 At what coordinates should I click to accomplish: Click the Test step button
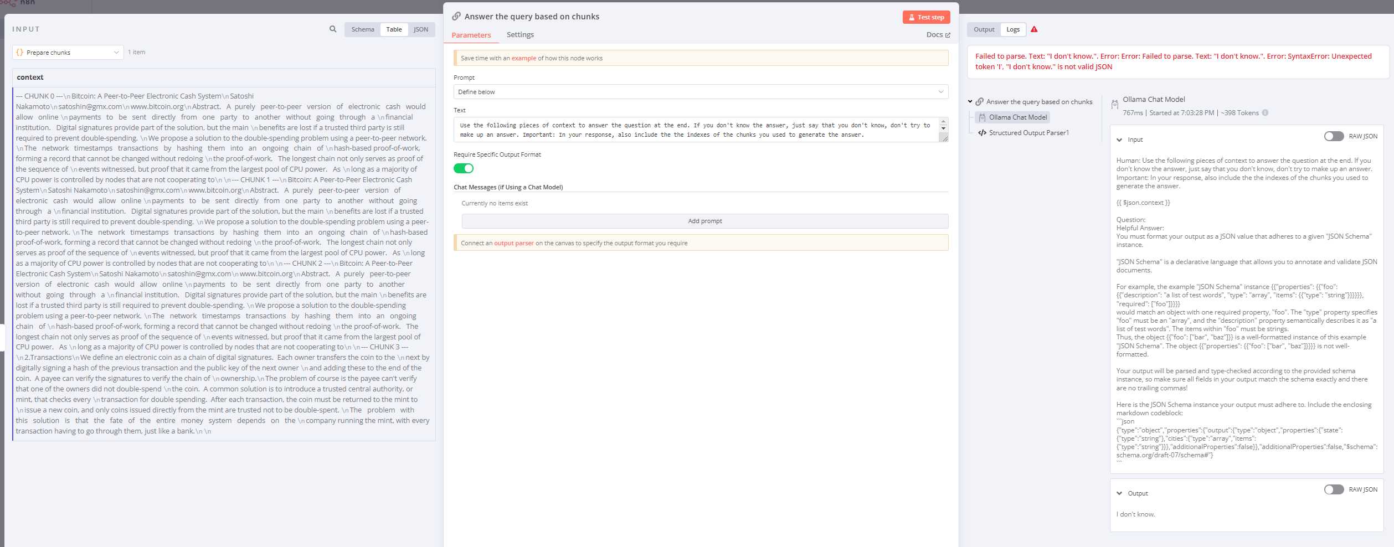coord(926,17)
